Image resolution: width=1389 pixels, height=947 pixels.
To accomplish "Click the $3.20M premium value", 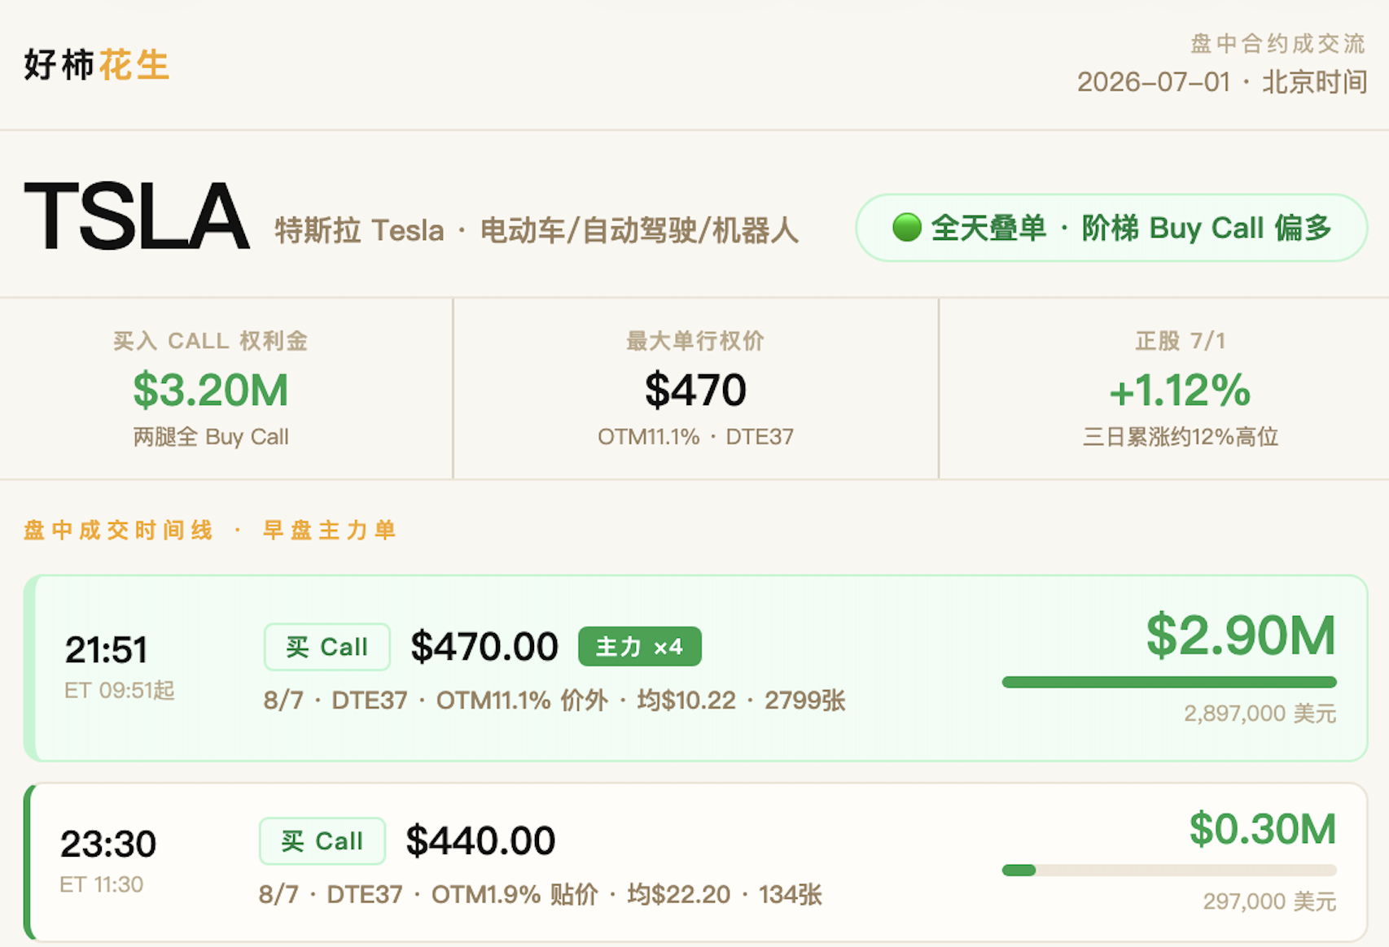I will point(211,390).
